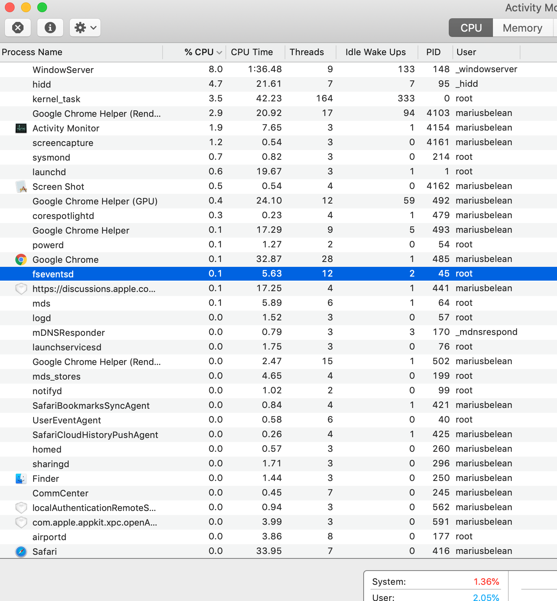Open the gear actions dropdown menu

85,28
